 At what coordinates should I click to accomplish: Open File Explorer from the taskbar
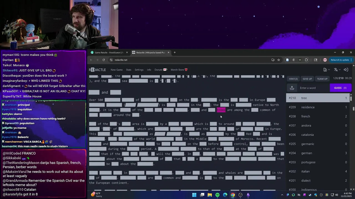click(210, 195)
